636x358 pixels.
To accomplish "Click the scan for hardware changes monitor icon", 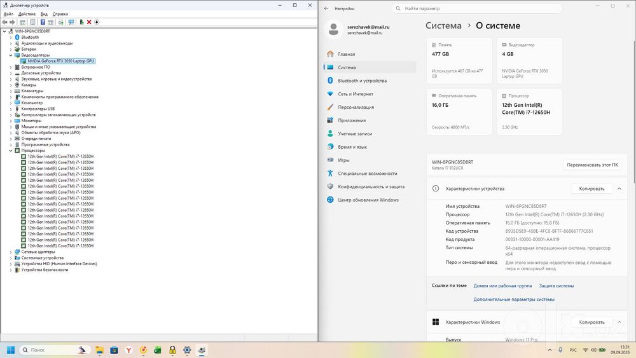I will click(71, 22).
